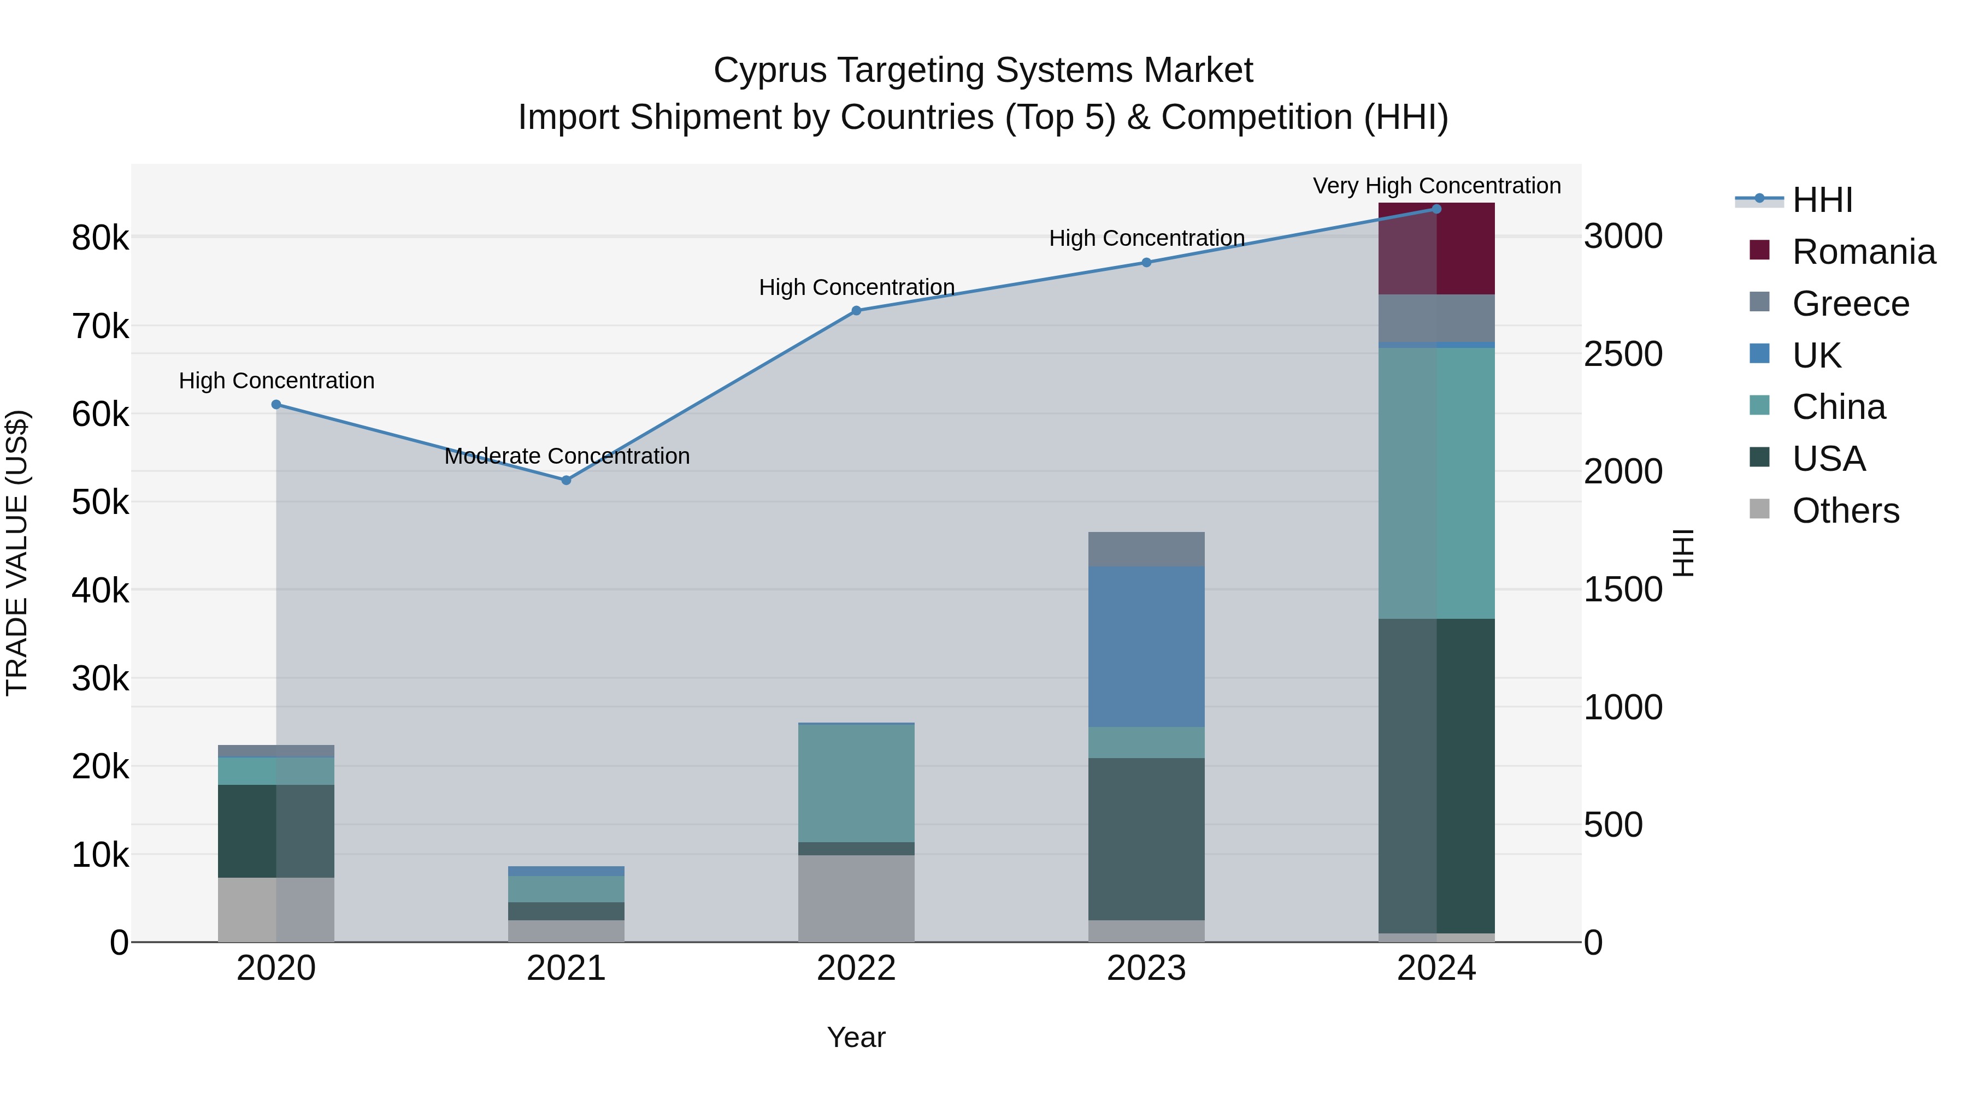The image size is (1967, 1106).
Task: Click the 2023 HHI data point
Action: point(1146,263)
